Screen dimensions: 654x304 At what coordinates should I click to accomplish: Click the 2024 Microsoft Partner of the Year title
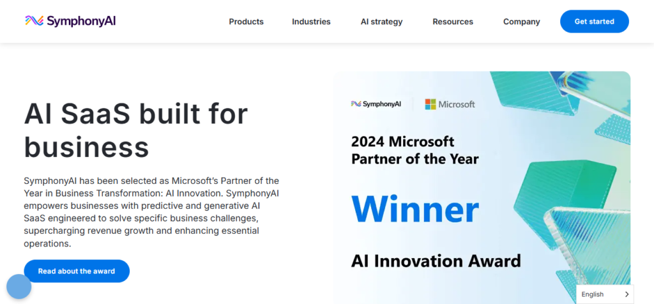click(414, 149)
